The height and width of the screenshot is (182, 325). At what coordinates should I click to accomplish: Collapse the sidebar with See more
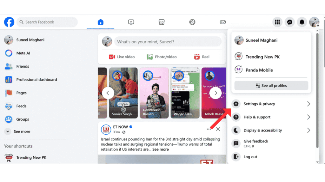pyautogui.click(x=22, y=131)
